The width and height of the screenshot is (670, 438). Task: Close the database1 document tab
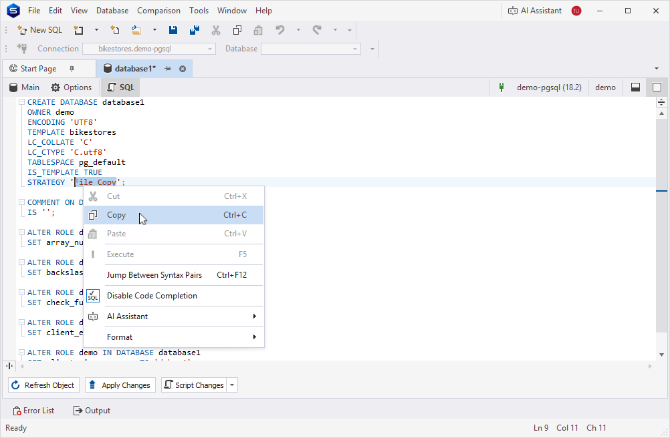[x=183, y=69]
